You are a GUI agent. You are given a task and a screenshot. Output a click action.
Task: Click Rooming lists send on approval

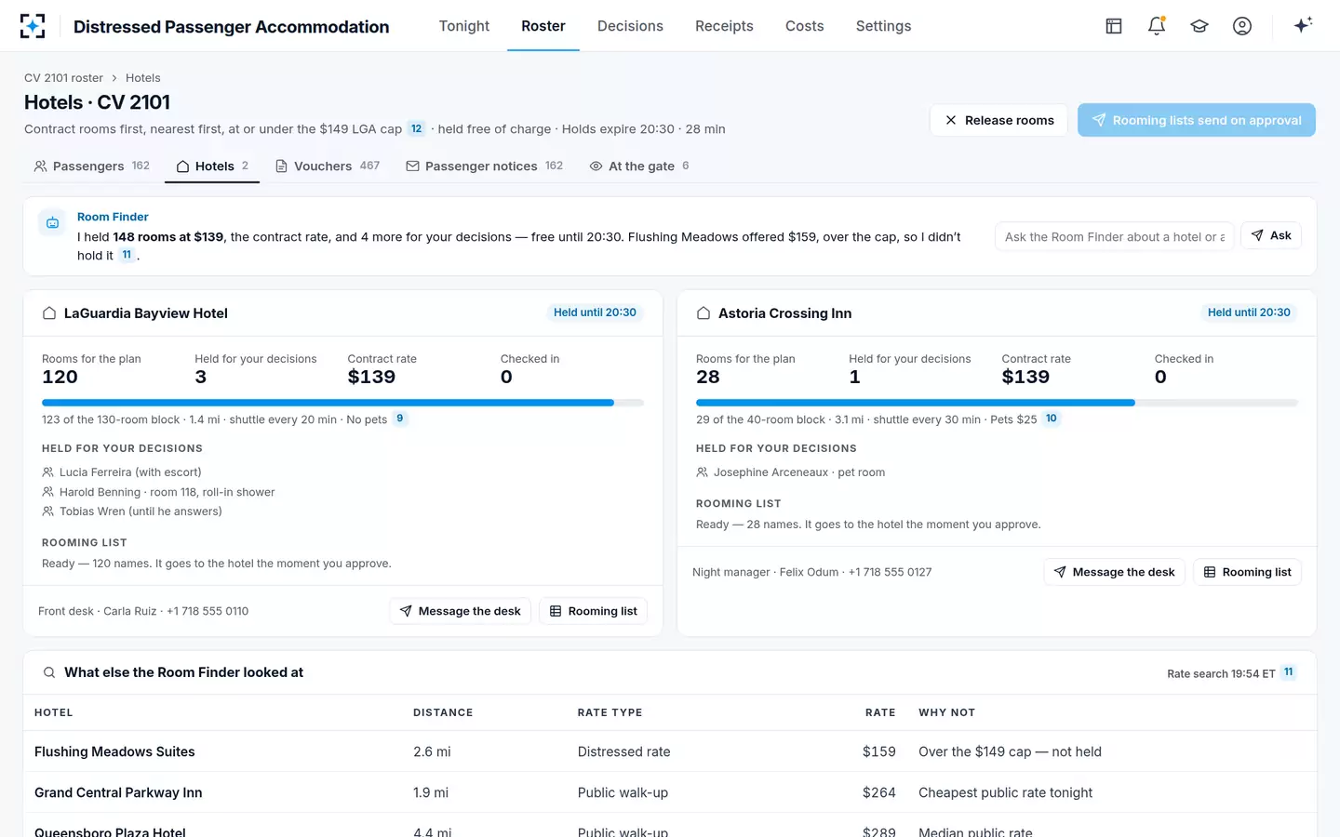click(1197, 120)
